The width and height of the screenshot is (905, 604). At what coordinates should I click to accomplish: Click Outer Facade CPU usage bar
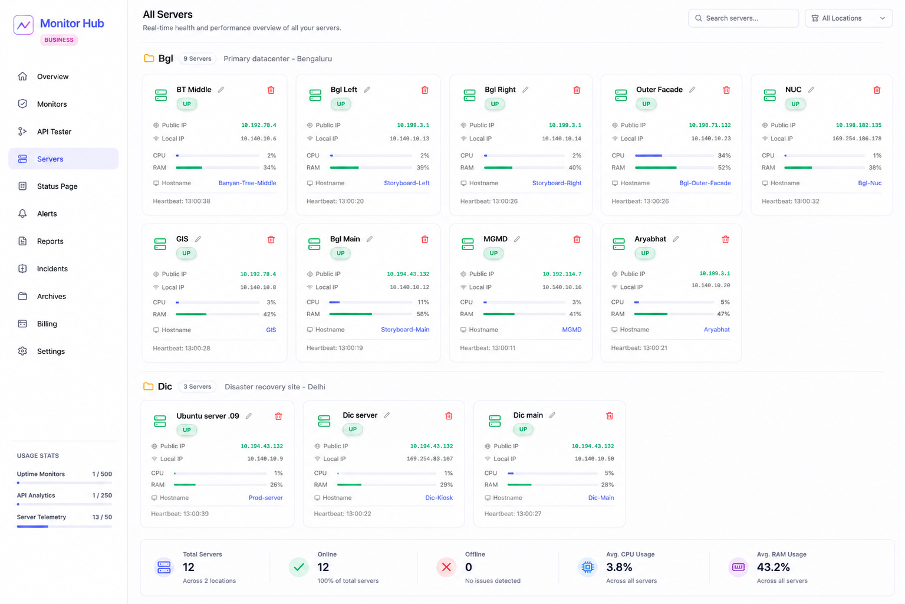[x=674, y=156]
